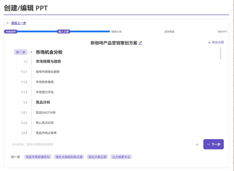This screenshot has height=171, width=234.
Task: Click the 第1章 chapter tag
Action: (x=20, y=52)
